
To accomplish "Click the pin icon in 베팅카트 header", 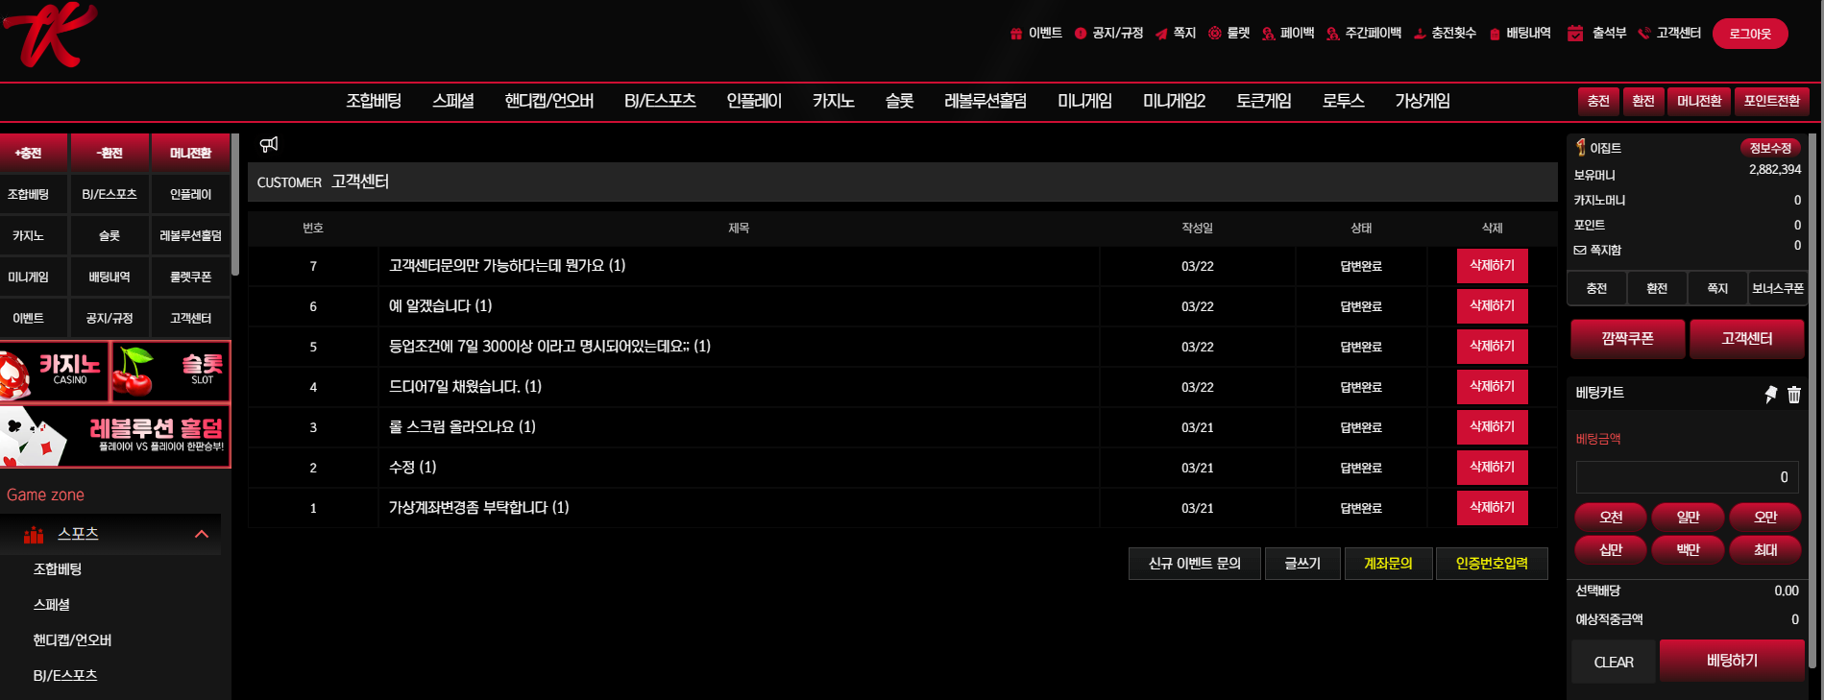I will point(1770,394).
